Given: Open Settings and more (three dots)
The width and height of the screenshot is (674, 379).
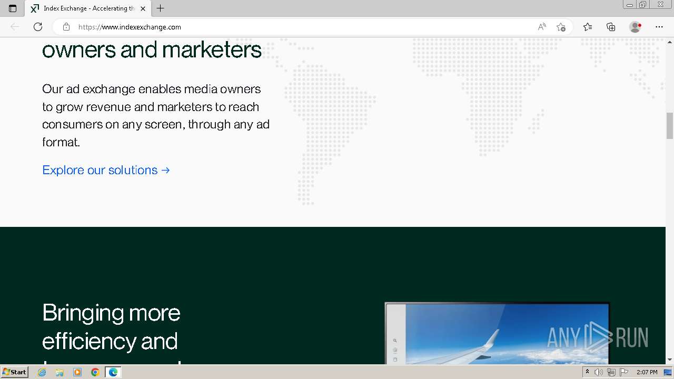Looking at the screenshot, I should (659, 27).
